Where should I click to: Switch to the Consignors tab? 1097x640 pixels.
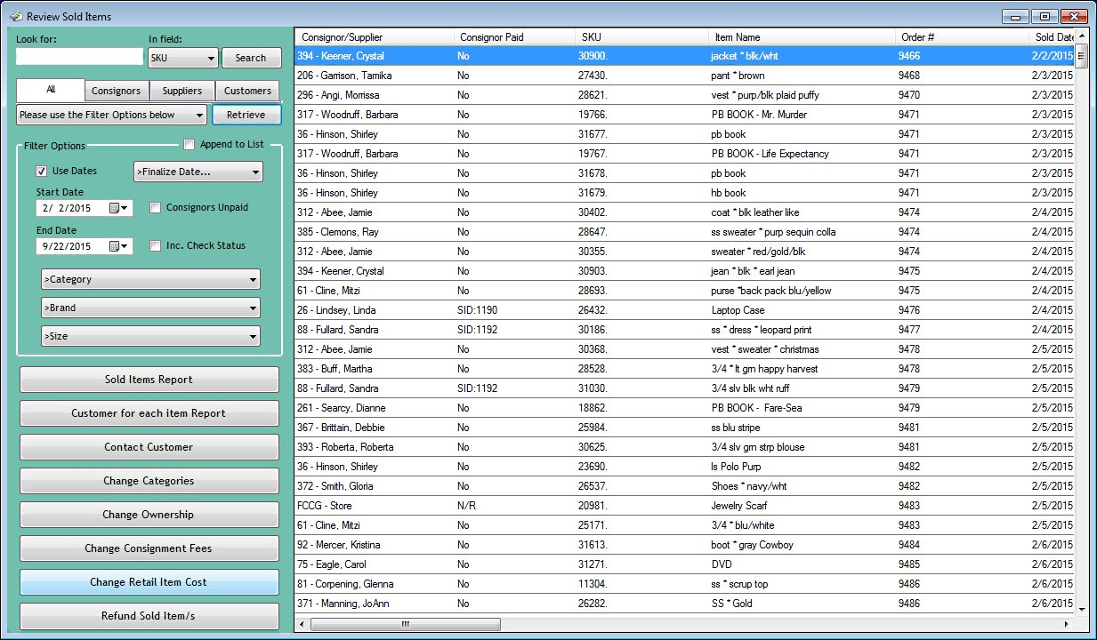(117, 91)
